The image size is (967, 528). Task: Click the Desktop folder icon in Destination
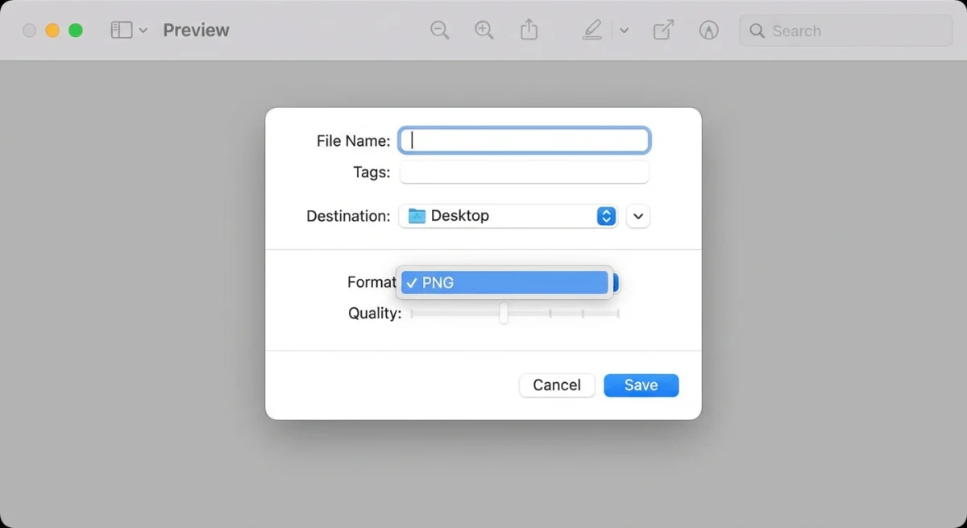[417, 216]
